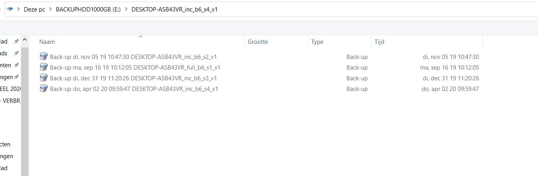The width and height of the screenshot is (538, 176).
Task: Click the drive icon in the address bar
Action: (x=10, y=9)
